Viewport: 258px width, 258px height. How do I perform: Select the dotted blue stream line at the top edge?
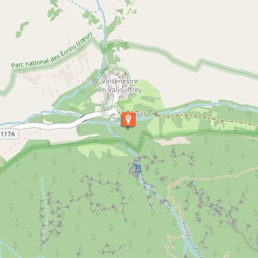tap(82, 6)
